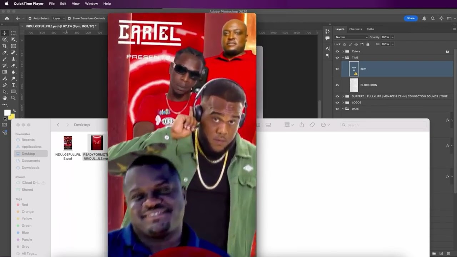Hide the CLOCK ICON layer
The image size is (457, 257).
tap(337, 85)
